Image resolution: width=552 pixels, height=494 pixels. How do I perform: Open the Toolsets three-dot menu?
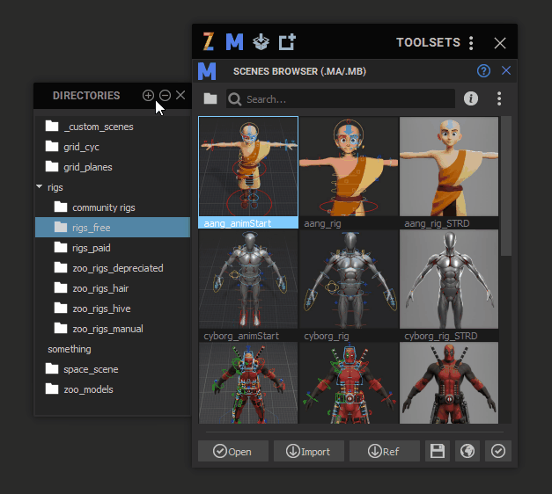pos(471,43)
